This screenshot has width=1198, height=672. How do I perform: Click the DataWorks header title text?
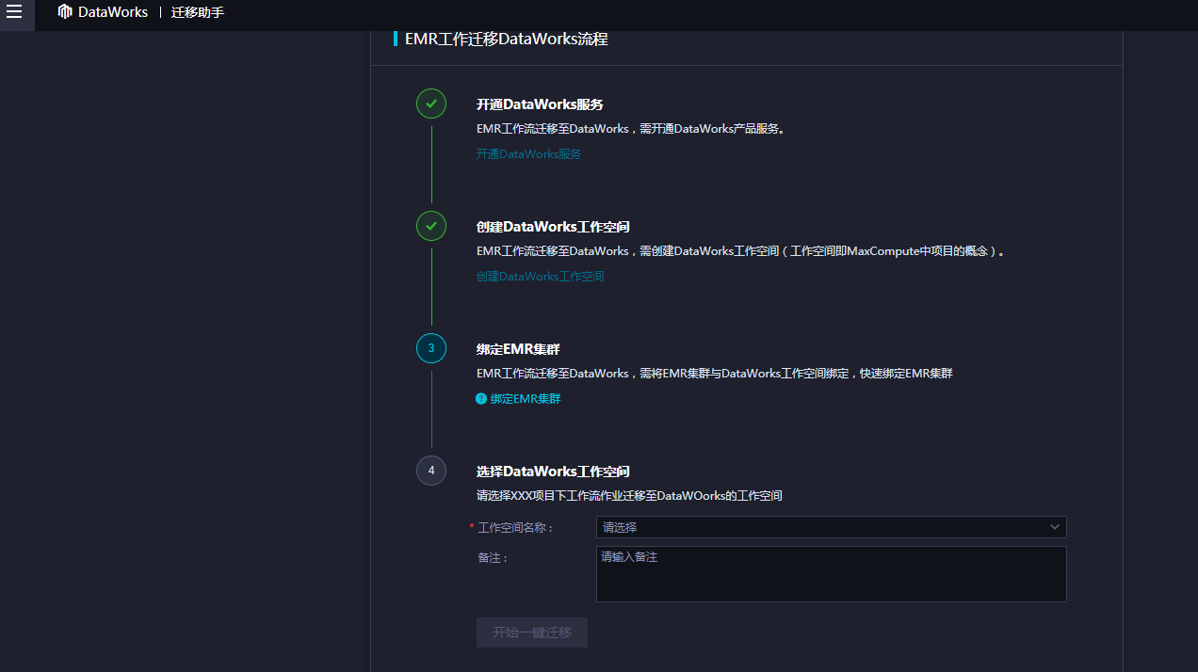coord(113,12)
